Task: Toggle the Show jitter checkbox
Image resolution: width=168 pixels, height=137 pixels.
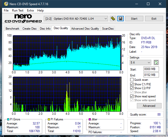Action: [x=132, y=92]
